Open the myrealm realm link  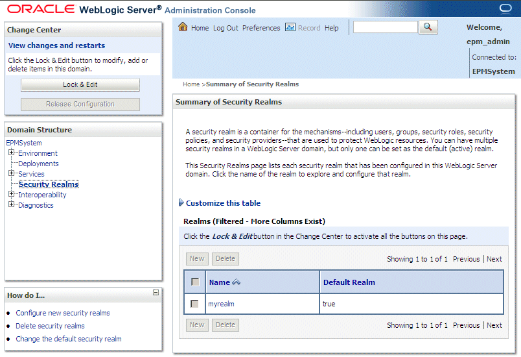(x=221, y=304)
